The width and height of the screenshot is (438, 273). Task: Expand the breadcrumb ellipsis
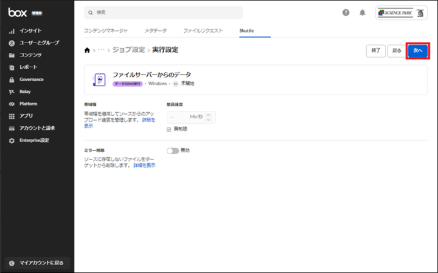101,50
